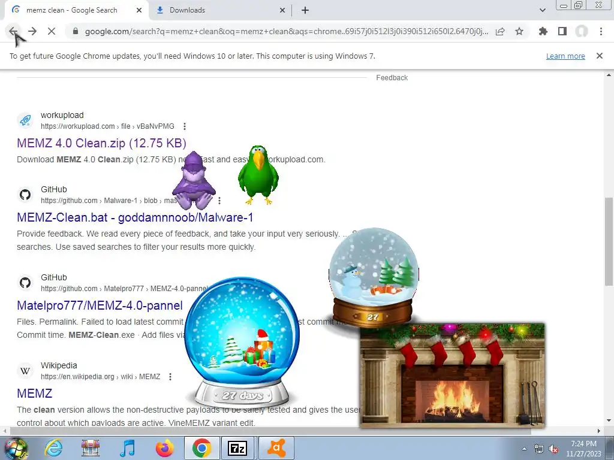The image size is (614, 460).
Task: Click the address bar URL
Action: click(286, 31)
